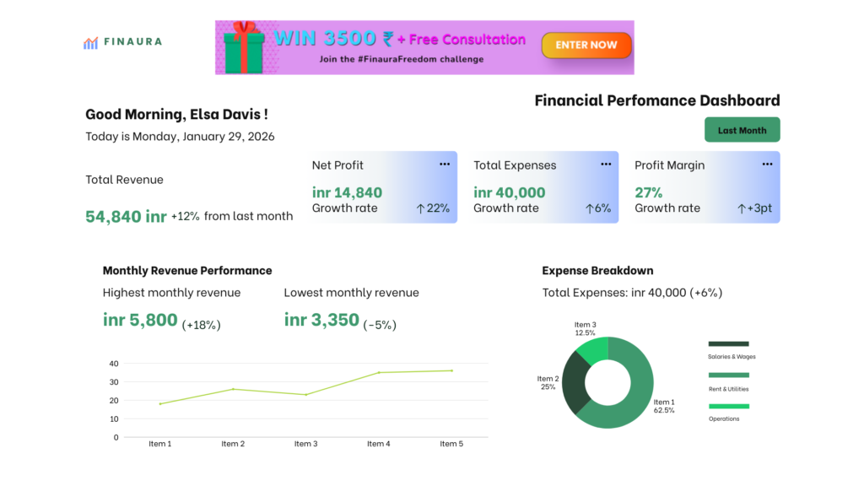The height and width of the screenshot is (486, 864).
Task: Click the Net Profit growth up arrow
Action: [x=420, y=208]
